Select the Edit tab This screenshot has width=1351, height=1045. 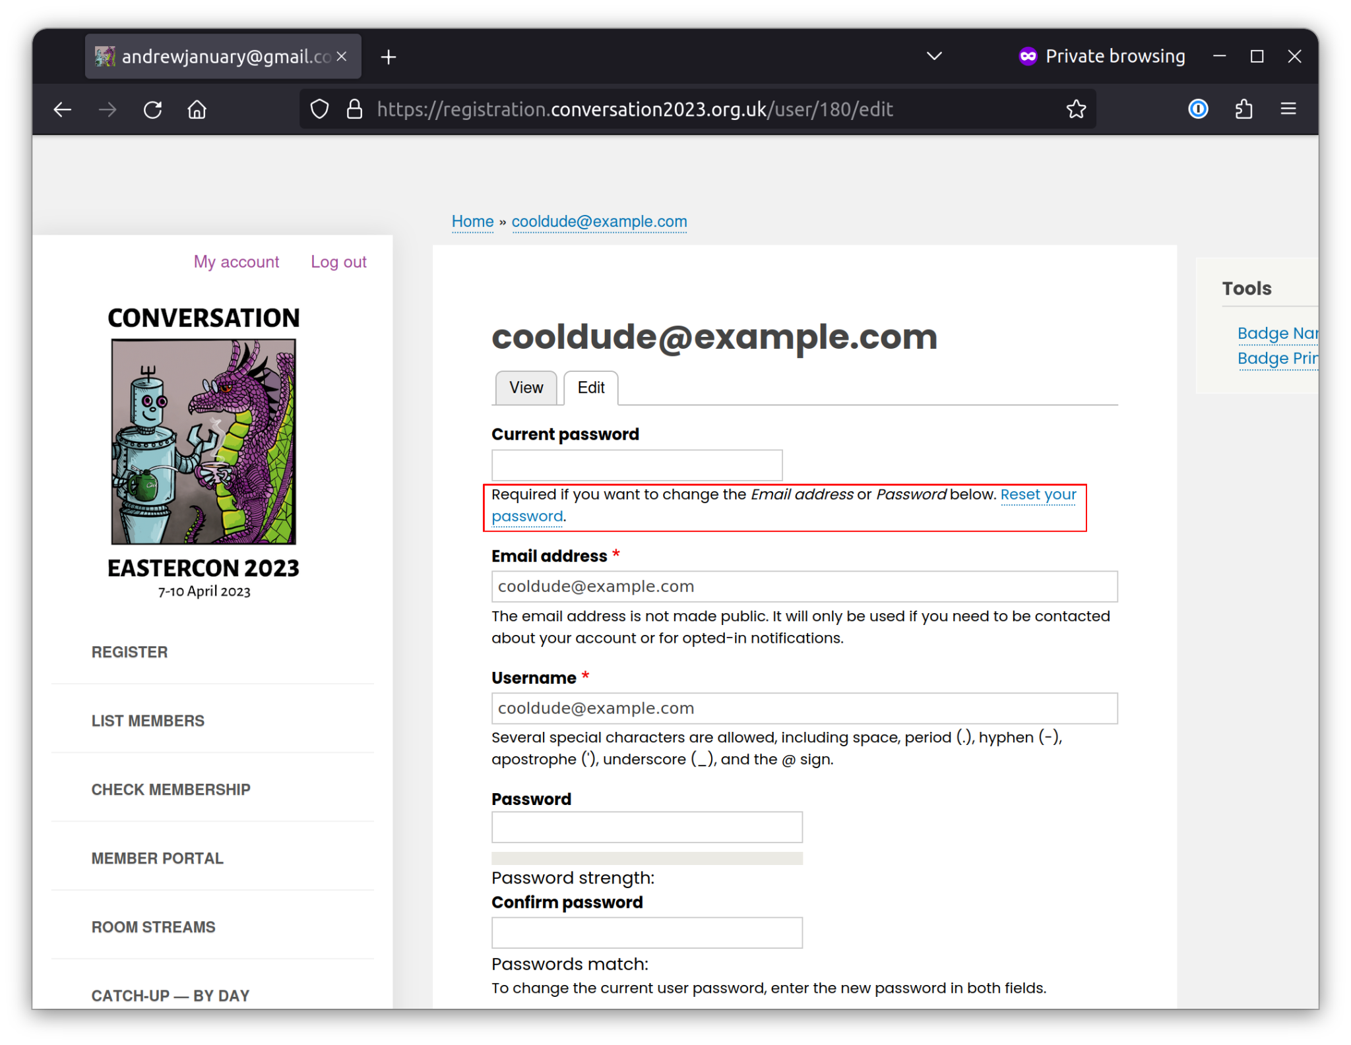(x=590, y=388)
